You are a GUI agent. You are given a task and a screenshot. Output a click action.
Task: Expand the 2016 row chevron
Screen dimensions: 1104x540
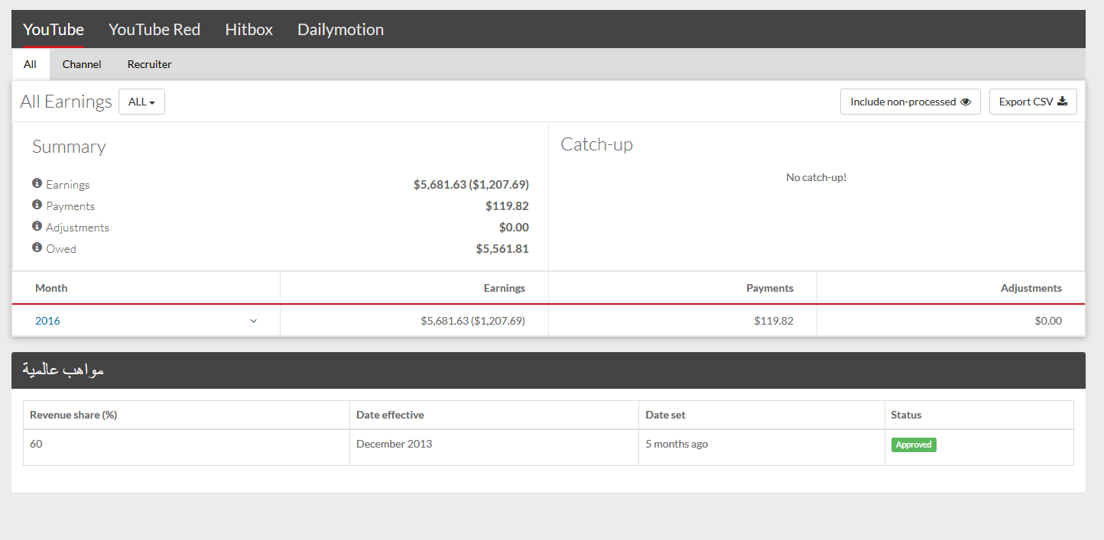254,321
